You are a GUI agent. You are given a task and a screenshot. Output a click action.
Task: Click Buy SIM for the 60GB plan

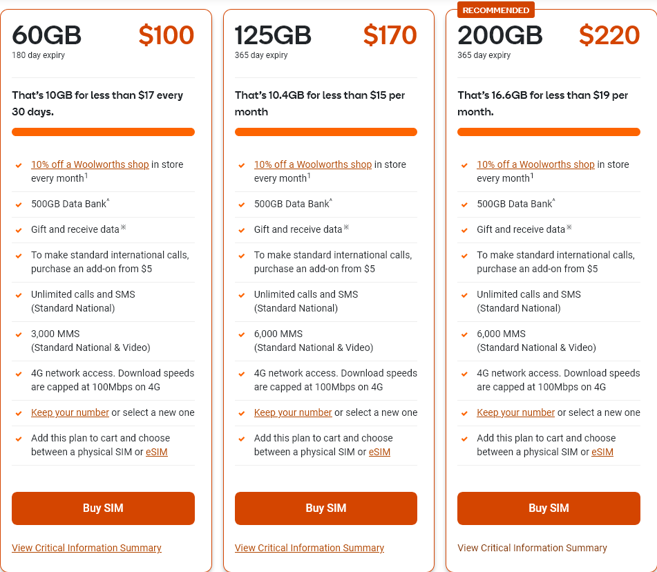103,508
